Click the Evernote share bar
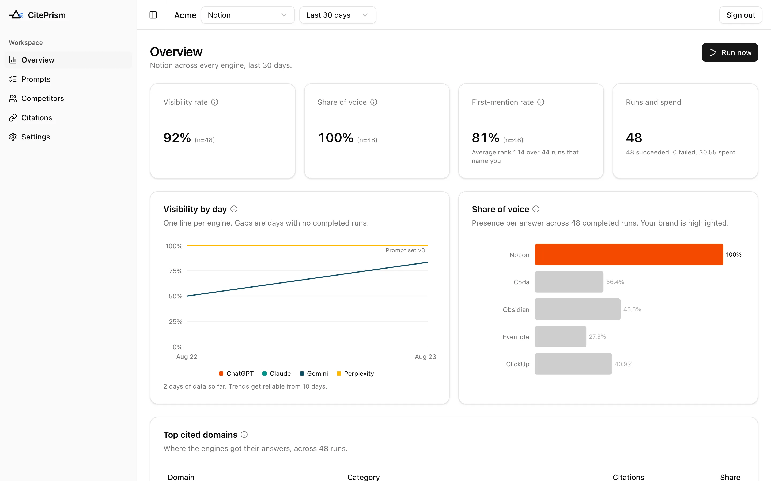The image size is (771, 481). [560, 337]
